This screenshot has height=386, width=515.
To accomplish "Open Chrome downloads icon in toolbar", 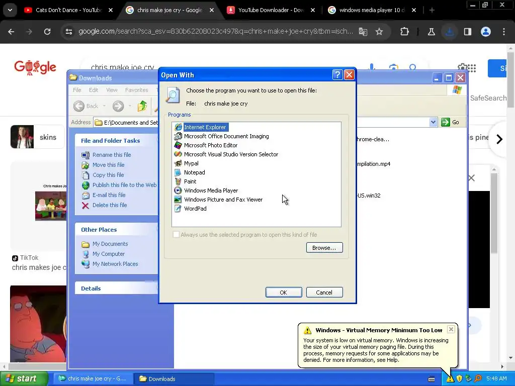I will tap(450, 32).
